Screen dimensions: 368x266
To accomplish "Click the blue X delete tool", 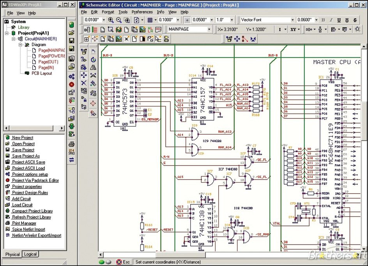I will point(83,83).
